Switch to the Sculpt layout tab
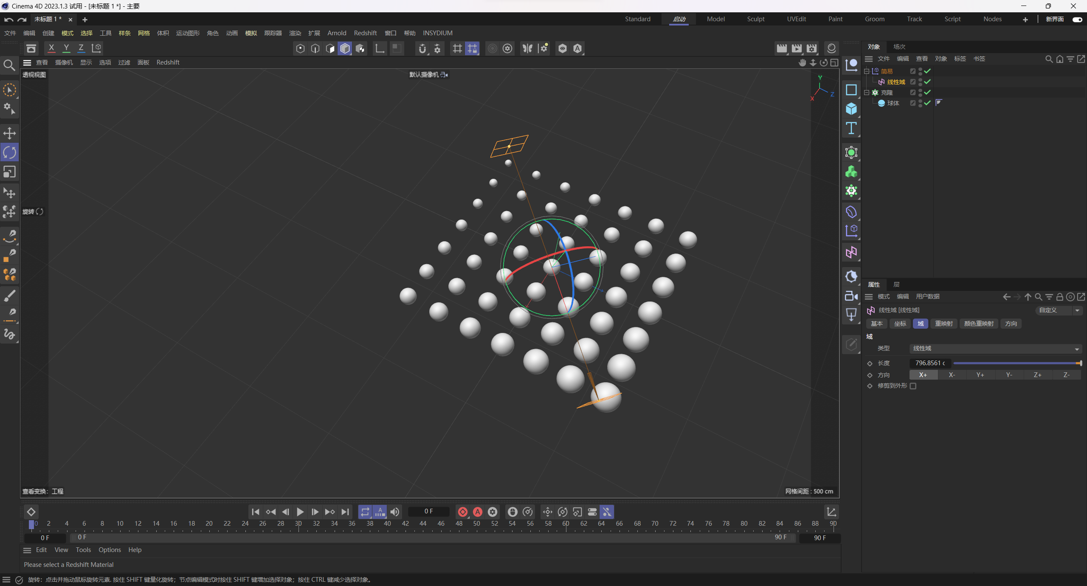 tap(756, 19)
